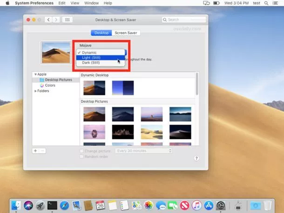Choose Dark (Still) option
The width and height of the screenshot is (284, 213).
coord(100,62)
